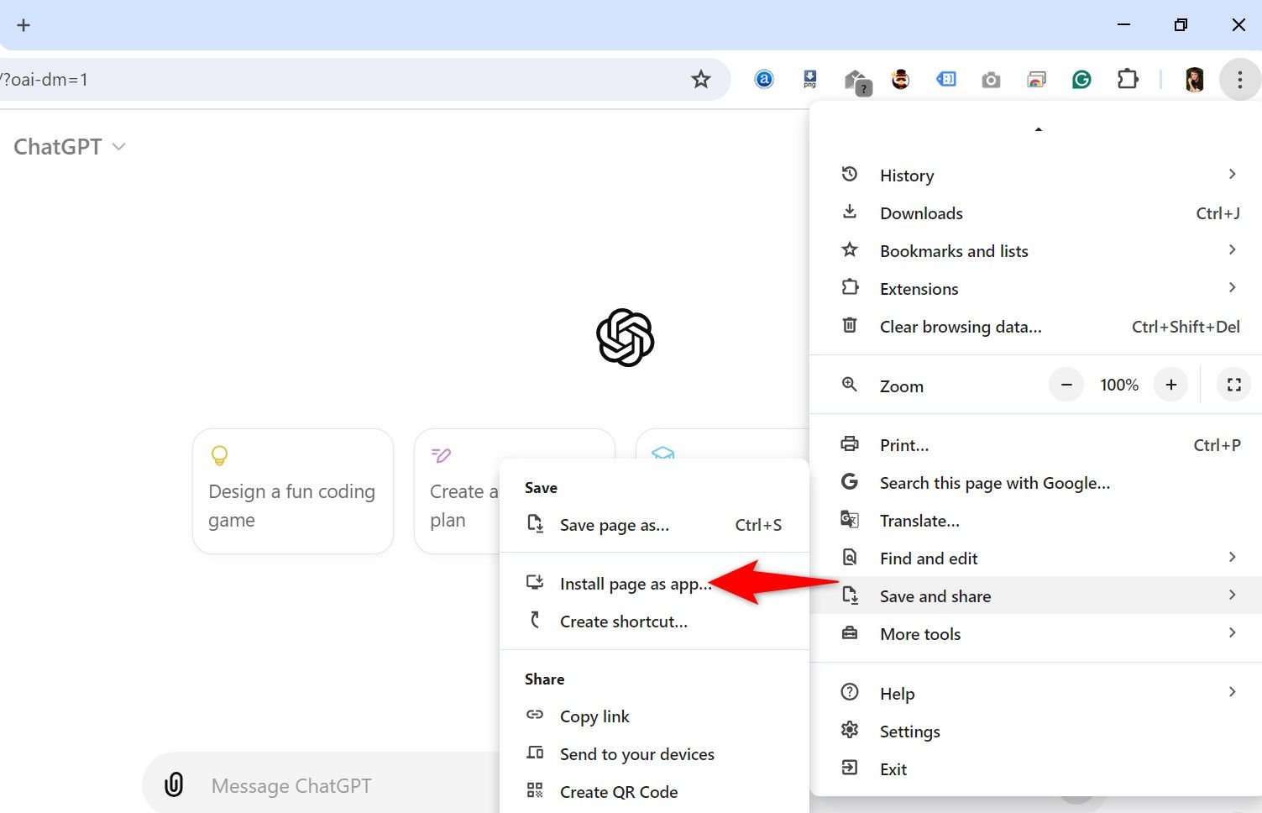Click the three-dot Chrome menu
Viewport: 1262px width, 813px height.
click(x=1239, y=79)
